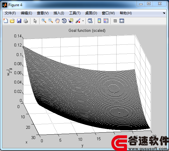Click the Show Plot Tools icon
Viewport: 169px width, 151px height.
pyautogui.click(x=122, y=21)
